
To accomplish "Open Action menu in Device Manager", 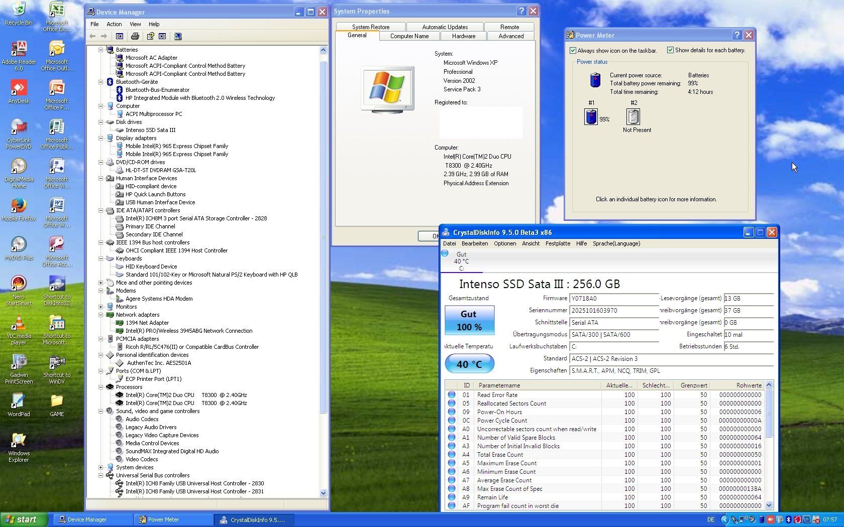I will pos(114,24).
